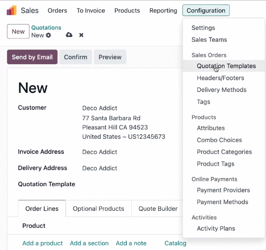
Task: Switch to the Quote Builder tab
Action: [x=158, y=208]
